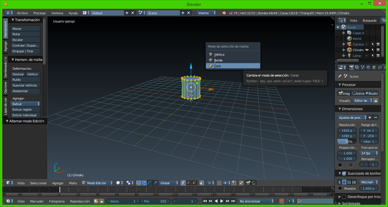The height and width of the screenshot is (207, 388).
Task: Click the Extruir región button
Action: pyautogui.click(x=25, y=109)
